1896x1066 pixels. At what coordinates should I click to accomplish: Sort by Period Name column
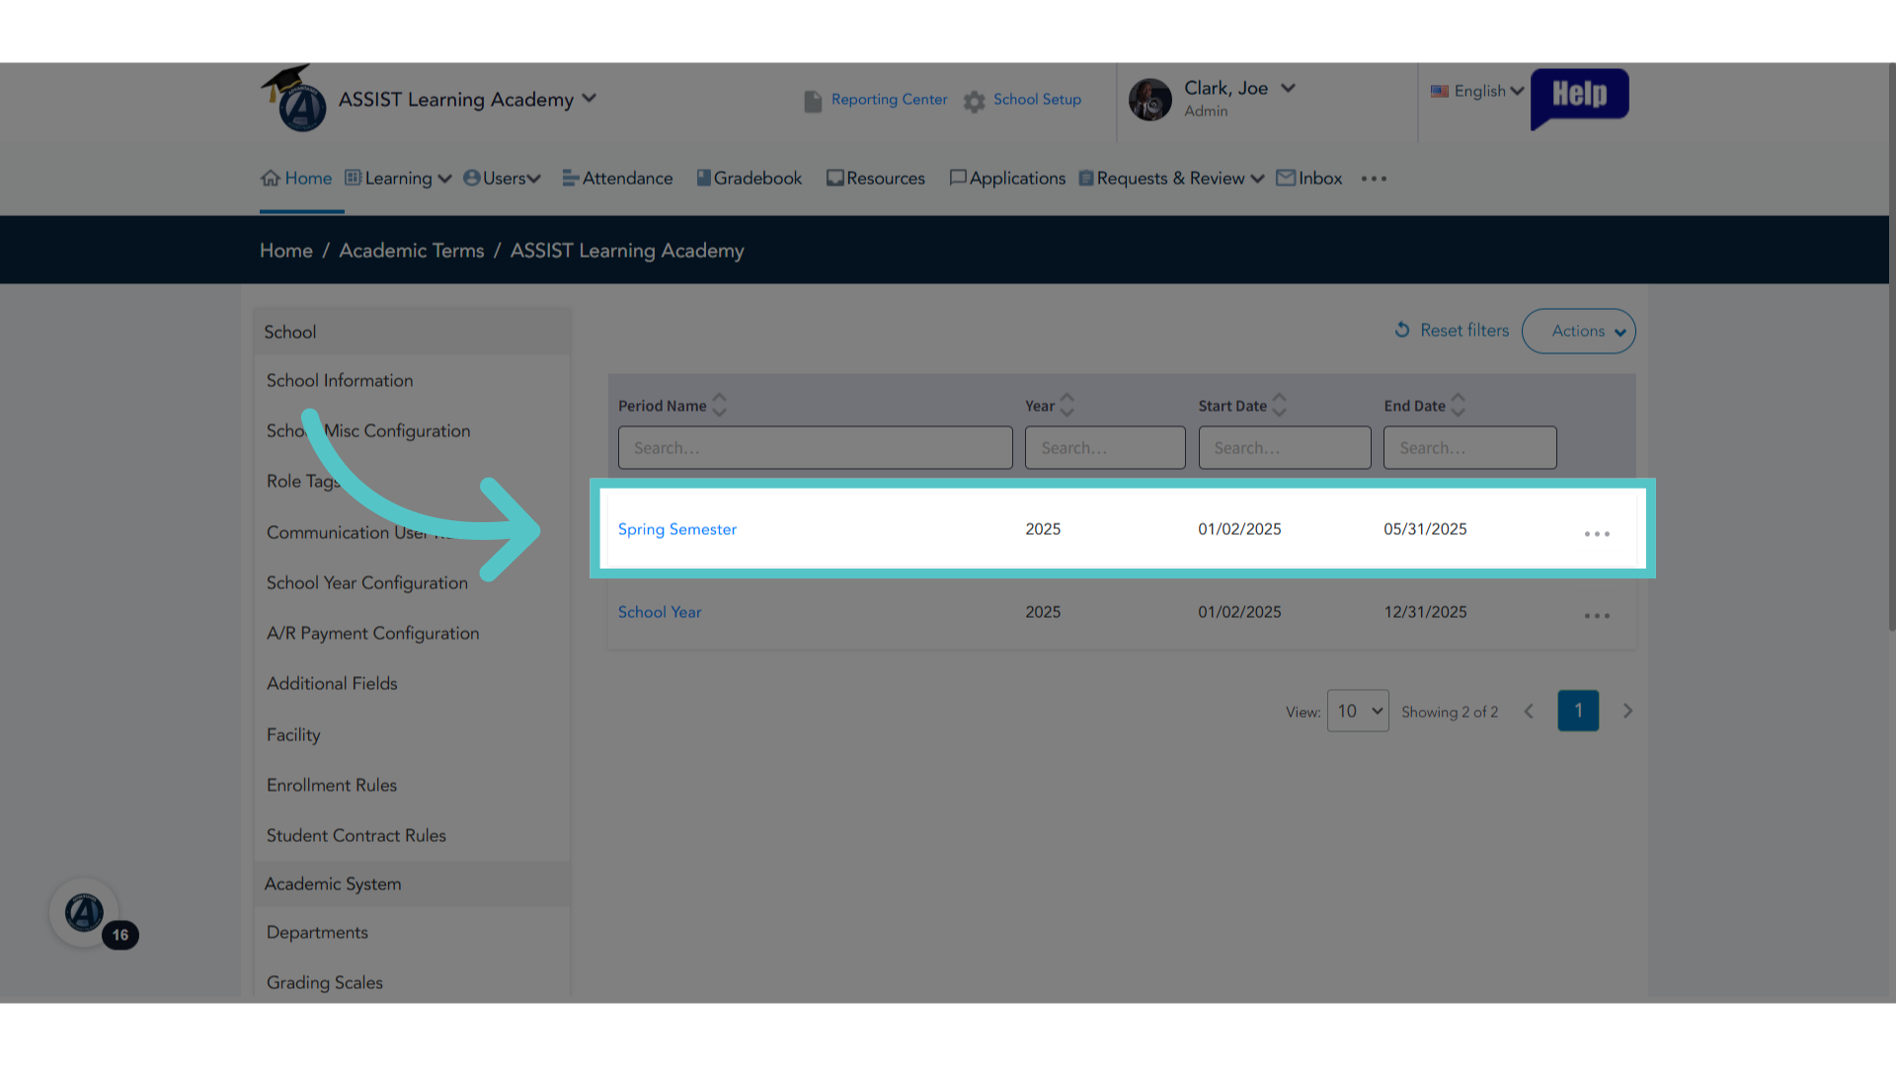[720, 406]
